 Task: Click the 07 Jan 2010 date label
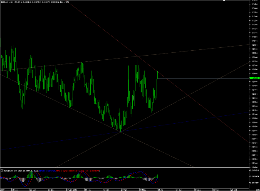[x=71, y=190]
